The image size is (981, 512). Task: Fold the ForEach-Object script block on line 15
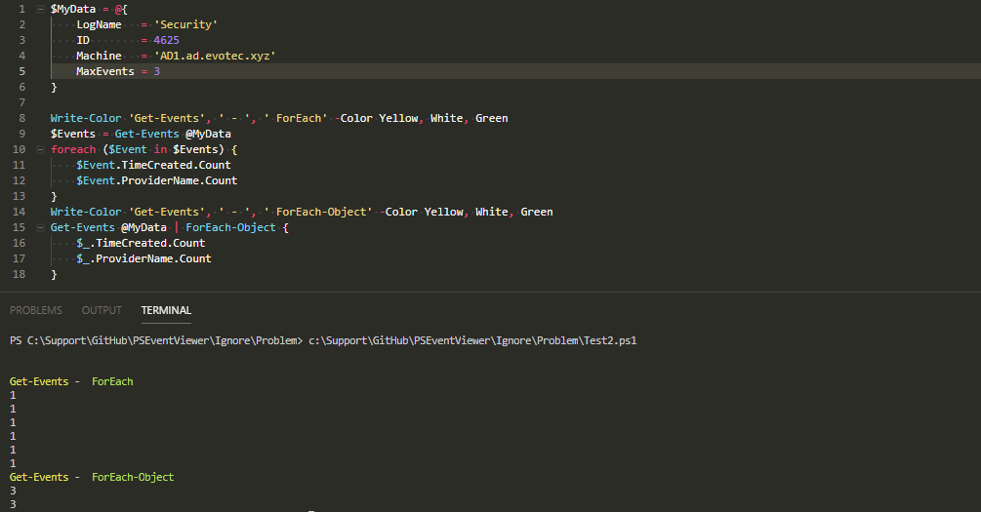tap(39, 227)
